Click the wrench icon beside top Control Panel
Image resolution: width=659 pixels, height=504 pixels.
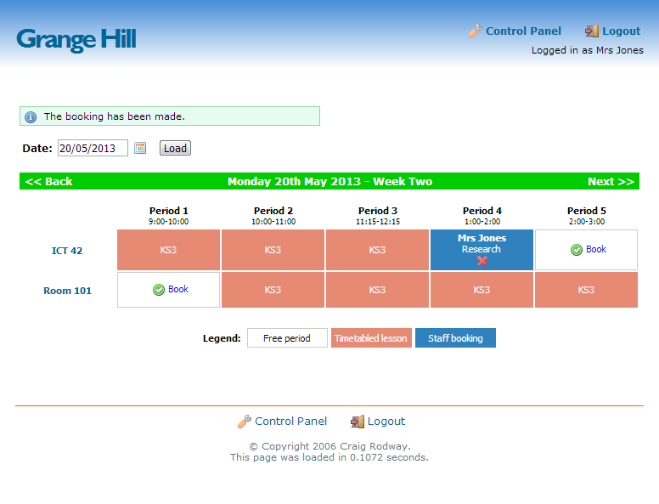click(476, 31)
